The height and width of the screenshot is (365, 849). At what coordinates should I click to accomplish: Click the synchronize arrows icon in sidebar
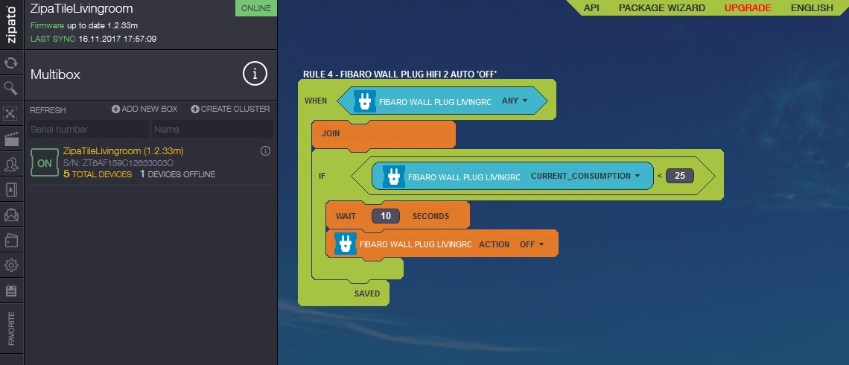[x=11, y=63]
